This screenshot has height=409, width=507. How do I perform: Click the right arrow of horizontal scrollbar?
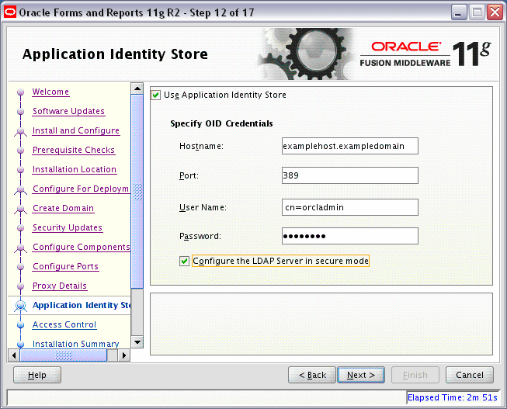pos(124,355)
